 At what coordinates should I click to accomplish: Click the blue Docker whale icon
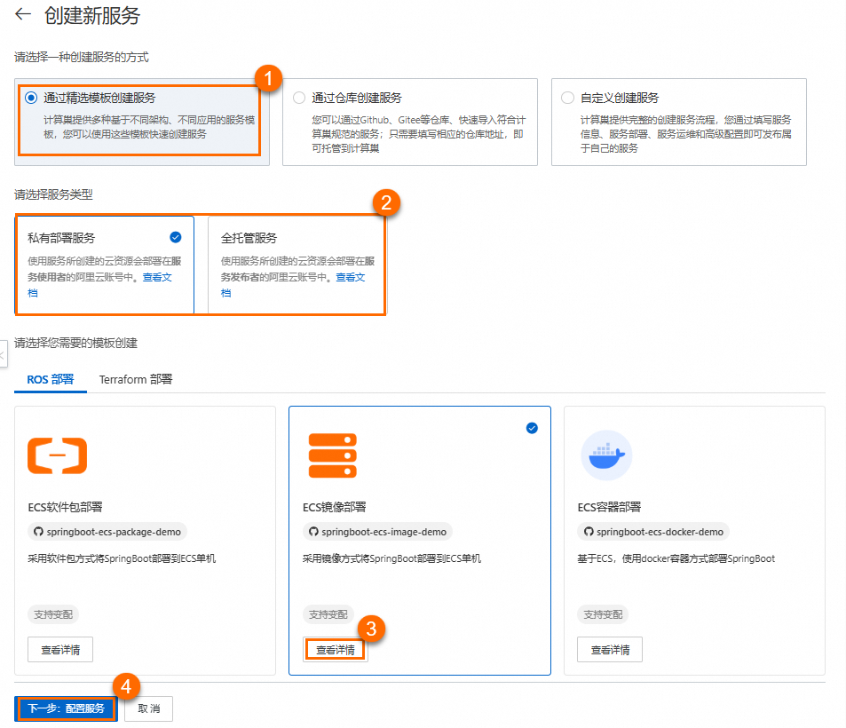606,455
